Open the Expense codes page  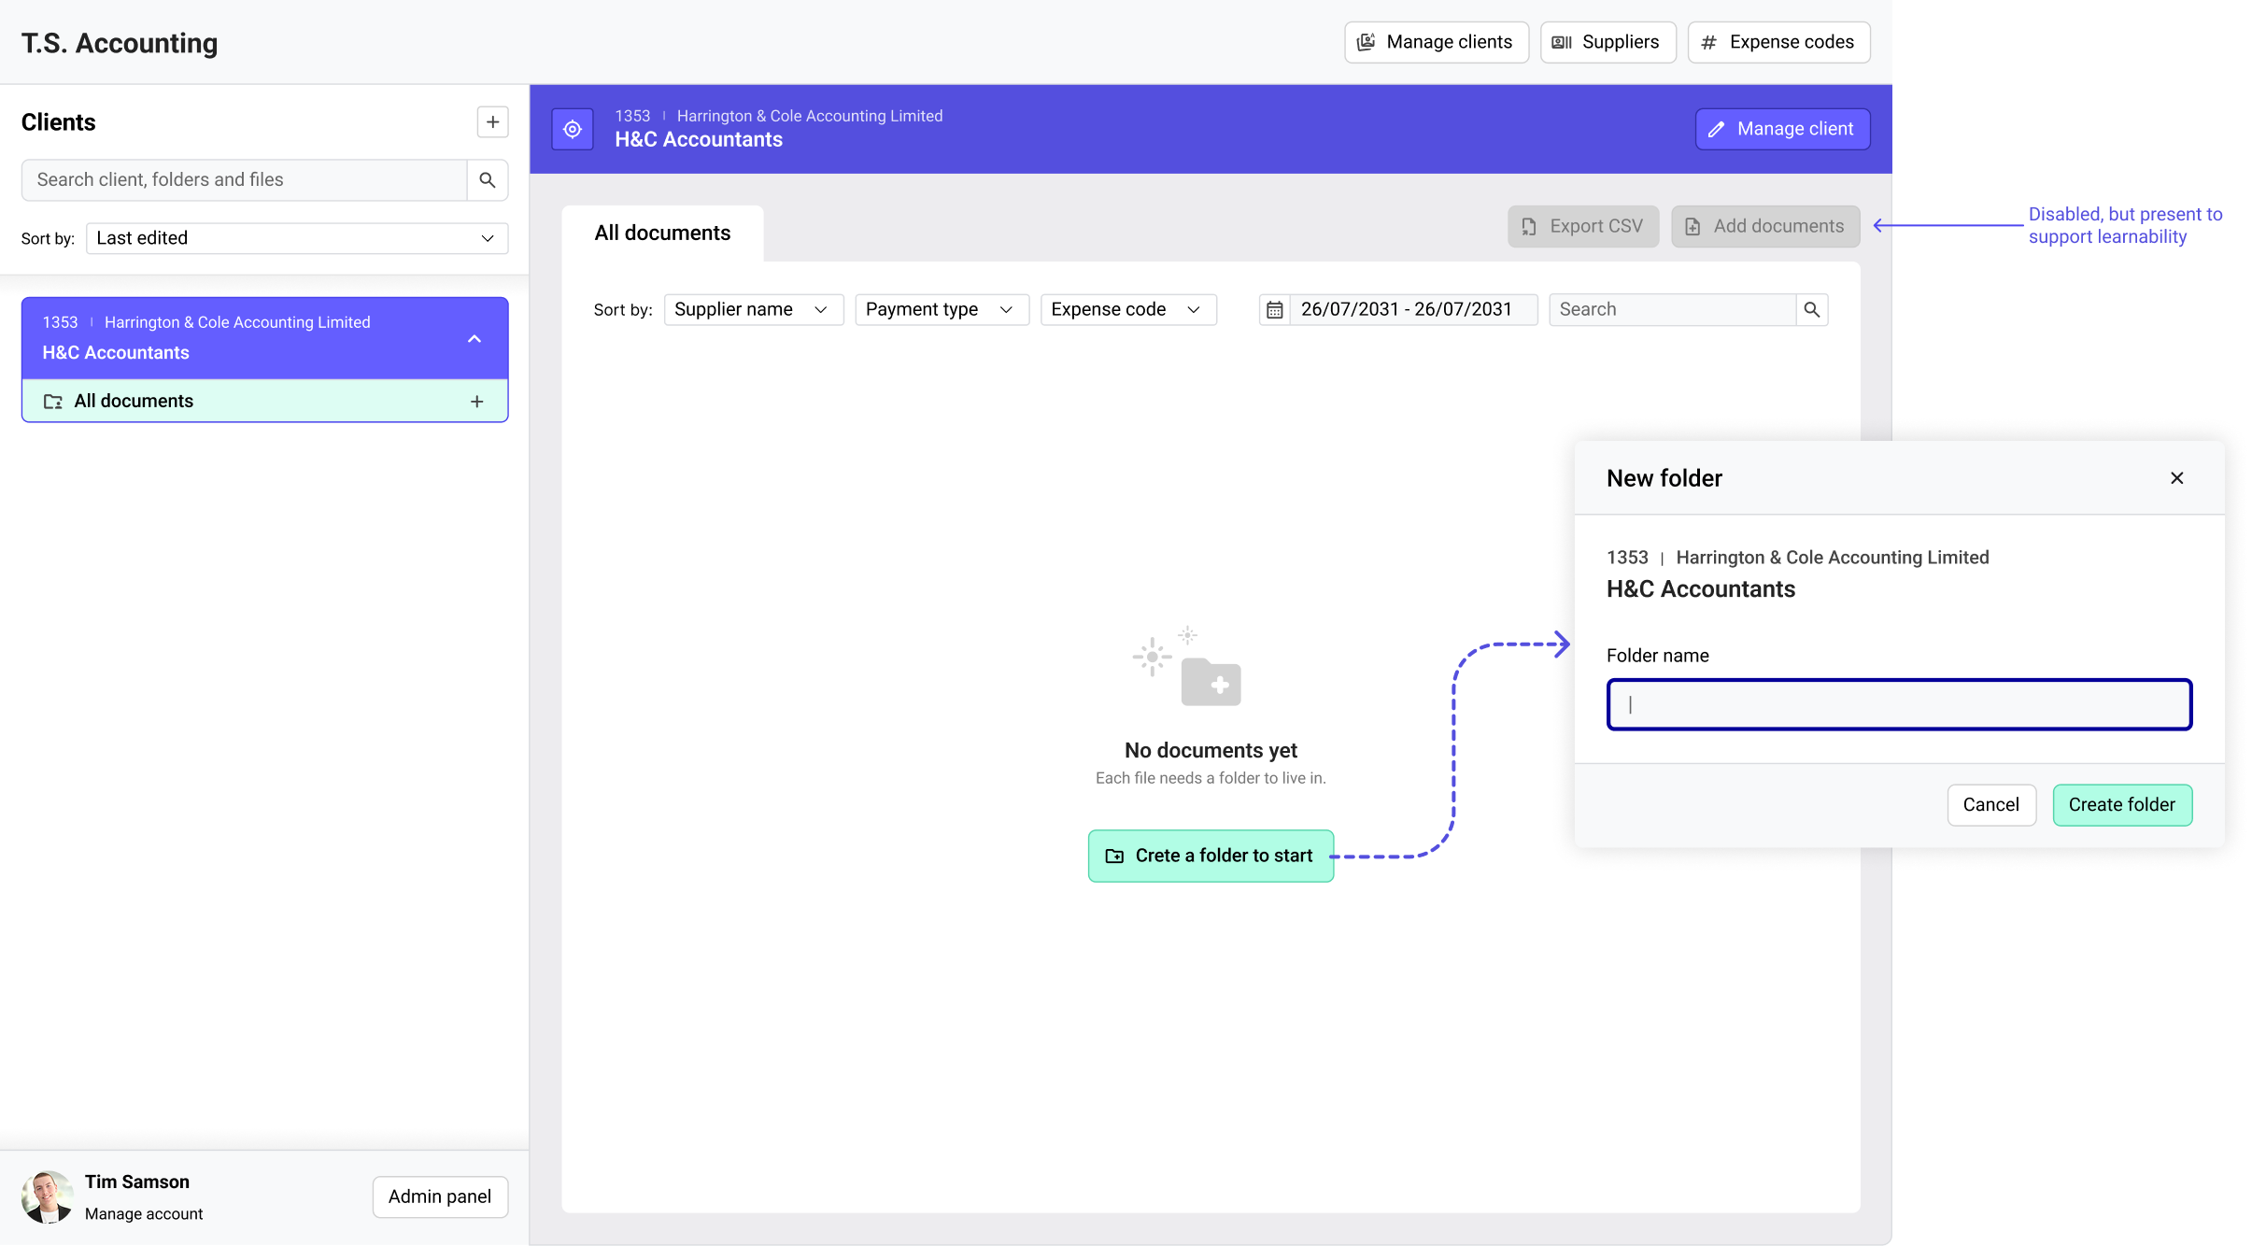point(1778,42)
